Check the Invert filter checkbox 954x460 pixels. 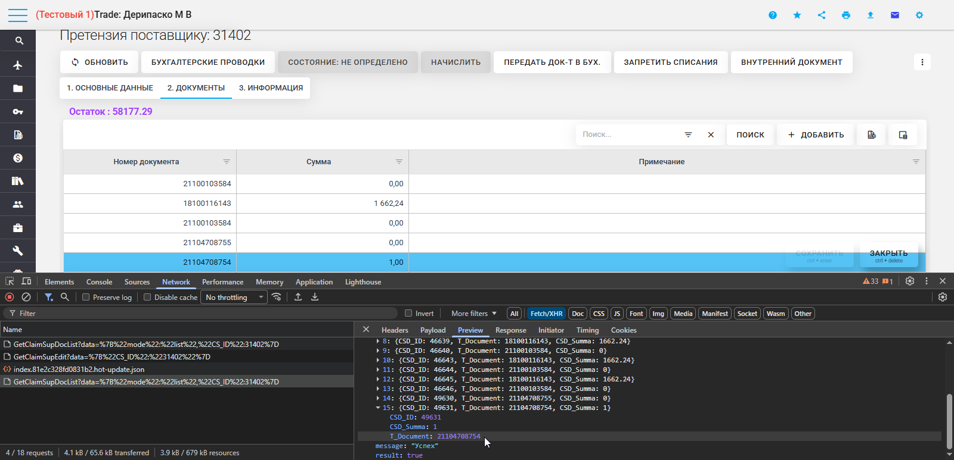(408, 314)
